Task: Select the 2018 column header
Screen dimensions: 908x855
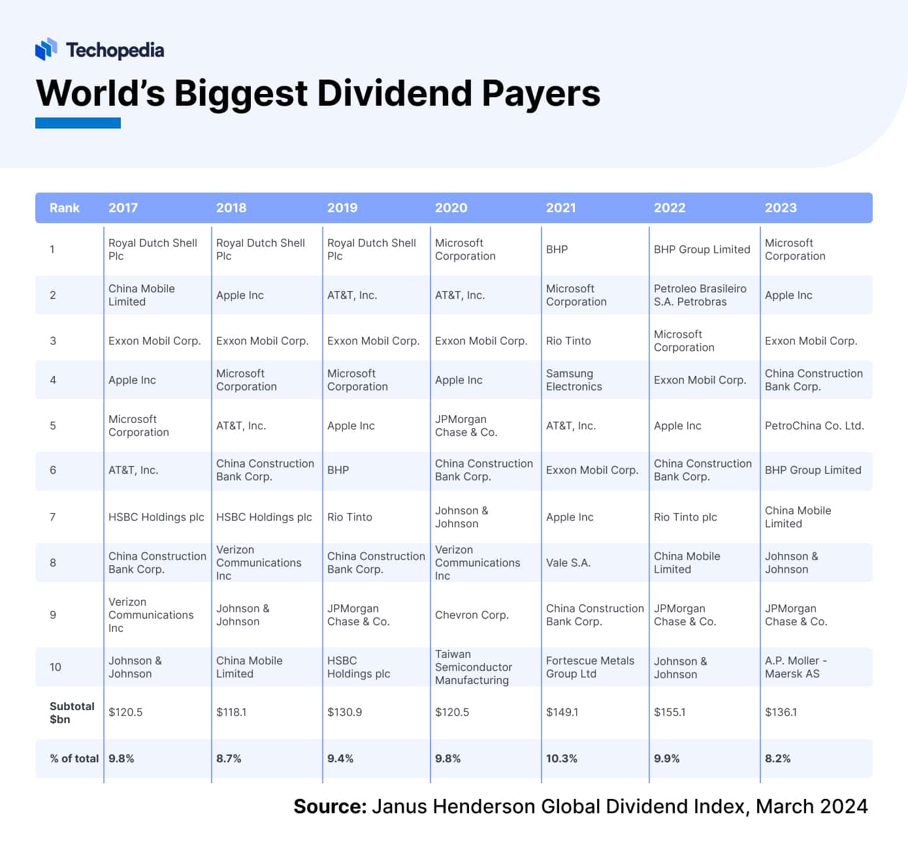Action: click(x=231, y=208)
